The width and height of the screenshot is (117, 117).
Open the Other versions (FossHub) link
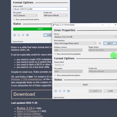pyautogui.click(x=30, y=116)
